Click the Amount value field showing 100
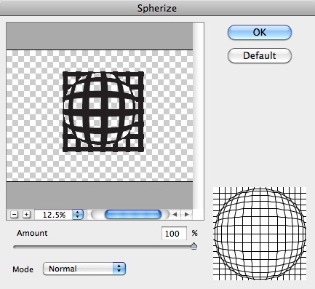 point(174,234)
